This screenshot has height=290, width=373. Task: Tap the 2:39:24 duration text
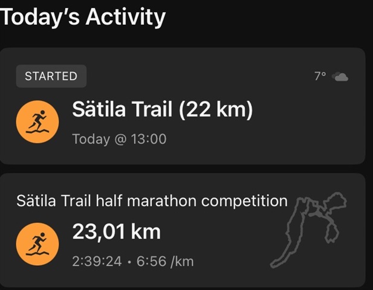[x=97, y=262]
